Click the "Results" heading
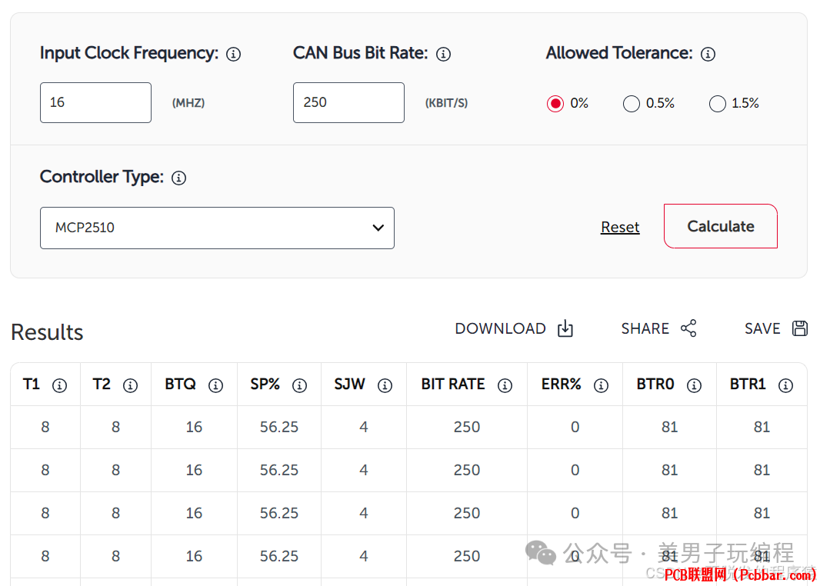This screenshot has width=820, height=586. 47,332
